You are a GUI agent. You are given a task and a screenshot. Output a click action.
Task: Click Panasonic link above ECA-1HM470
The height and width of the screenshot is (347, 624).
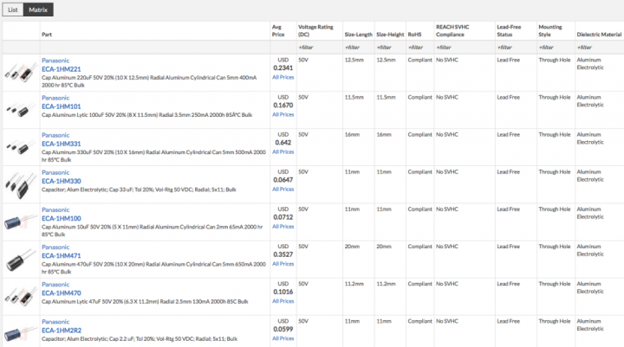point(55,285)
